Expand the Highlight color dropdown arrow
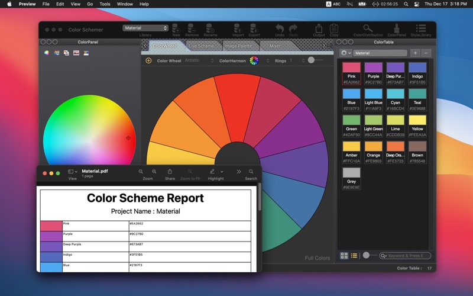 point(222,172)
